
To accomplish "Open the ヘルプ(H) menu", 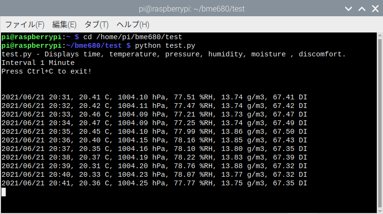I will 133,24.
